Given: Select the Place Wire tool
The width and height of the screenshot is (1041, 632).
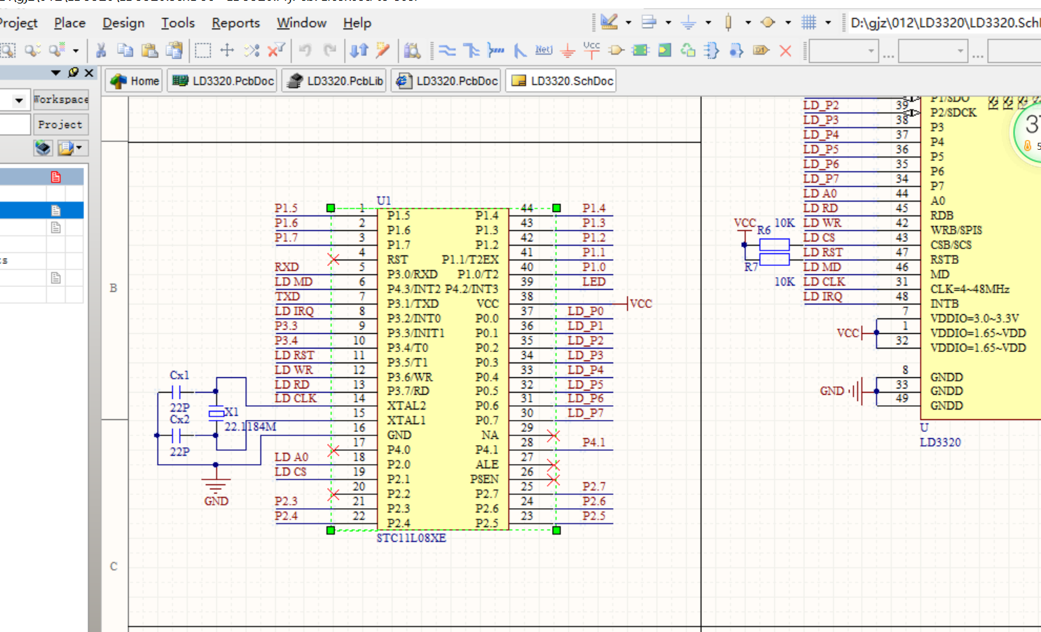Looking at the screenshot, I should (x=447, y=50).
